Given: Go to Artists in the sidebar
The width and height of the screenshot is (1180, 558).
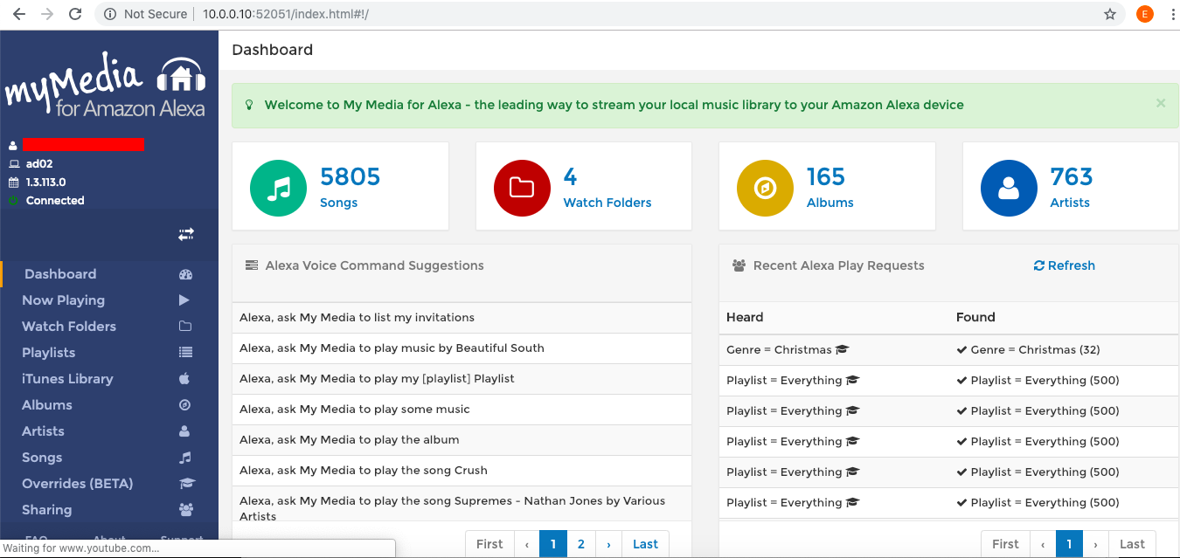Looking at the screenshot, I should (109, 431).
